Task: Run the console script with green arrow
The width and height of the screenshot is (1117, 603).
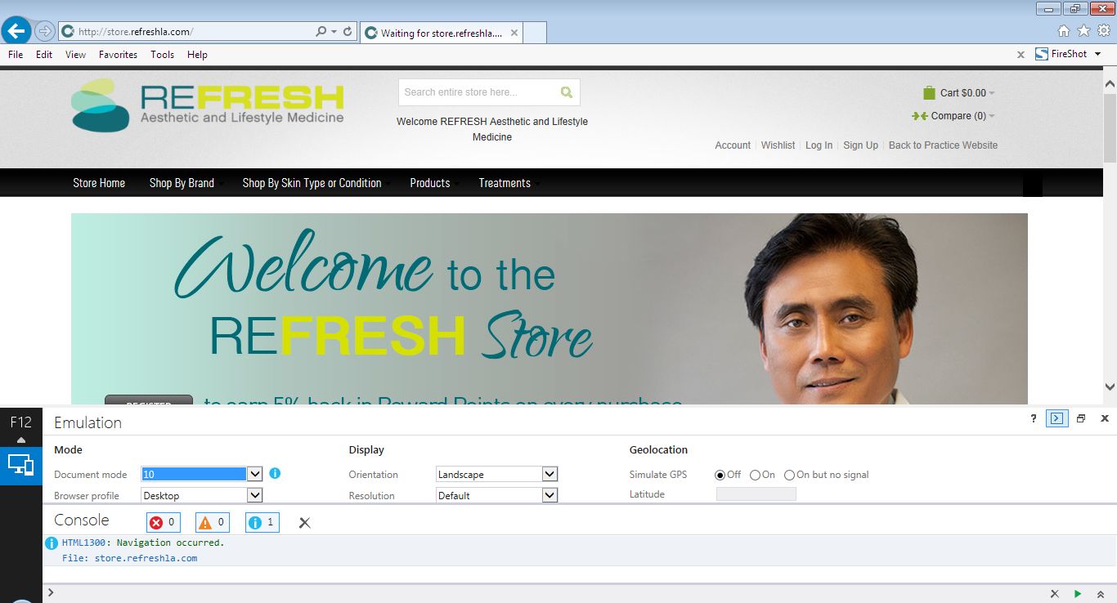Action: (x=1078, y=594)
